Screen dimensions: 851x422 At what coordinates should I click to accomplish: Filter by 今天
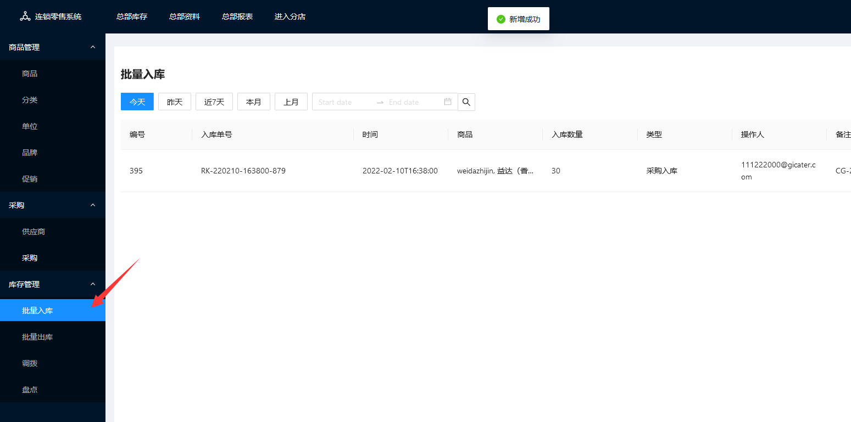coord(137,102)
